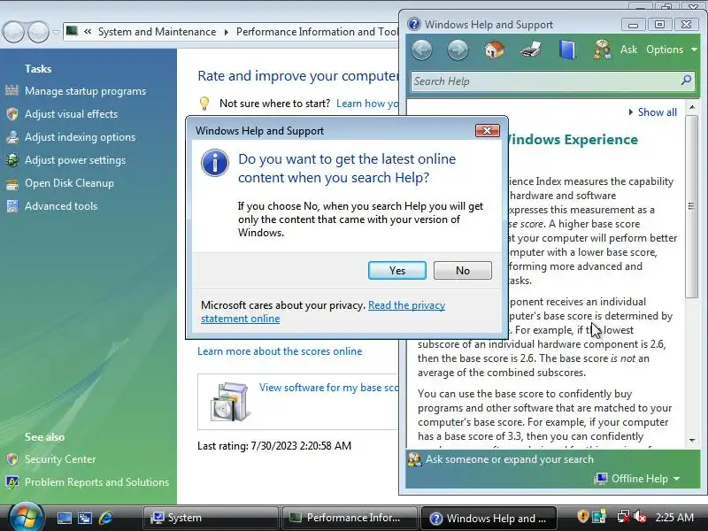Click the Advanced tools icon
Screen dimensions: 708x531
tap(12, 206)
